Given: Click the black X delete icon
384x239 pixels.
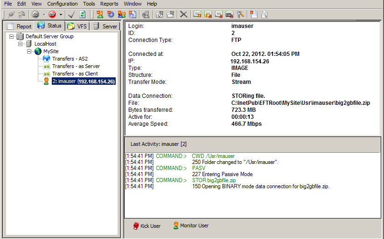Looking at the screenshot, I should coord(184,14).
